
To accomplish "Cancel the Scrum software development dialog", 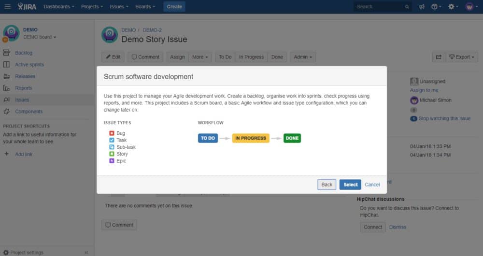I will click(x=372, y=185).
